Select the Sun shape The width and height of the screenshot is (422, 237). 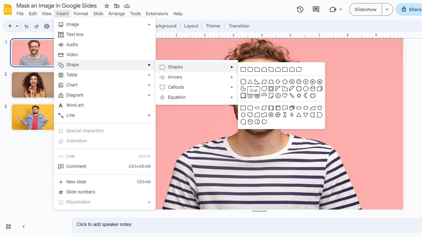pyautogui.click(x=299, y=95)
